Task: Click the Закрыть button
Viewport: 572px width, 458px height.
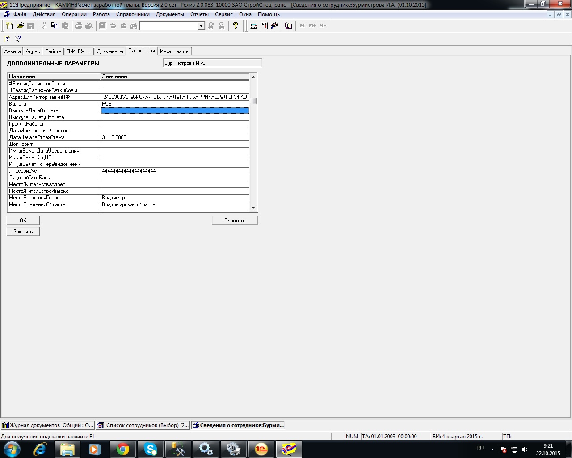Action: (x=23, y=232)
